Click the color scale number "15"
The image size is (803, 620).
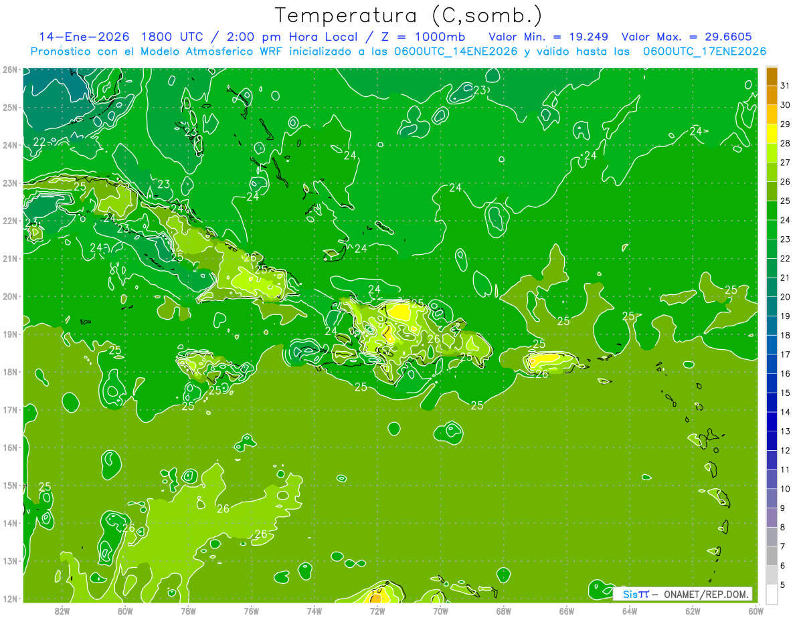(785, 393)
